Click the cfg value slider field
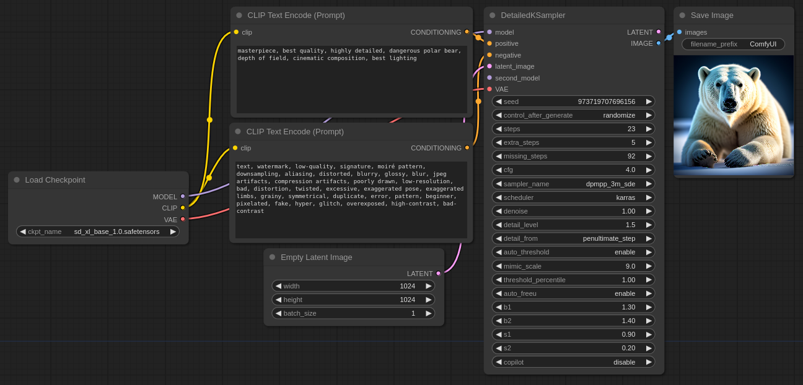This screenshot has width=803, height=385. (x=573, y=170)
